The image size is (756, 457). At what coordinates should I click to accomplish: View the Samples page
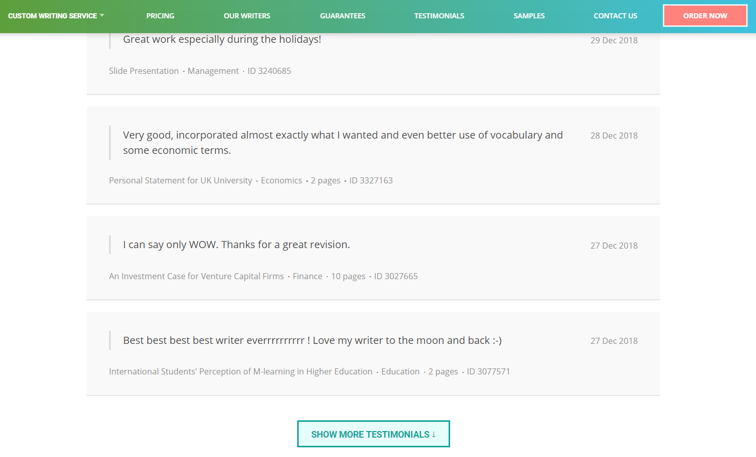tap(529, 16)
